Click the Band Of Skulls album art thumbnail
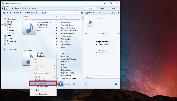The width and height of the screenshot is (177, 101). click(29, 28)
